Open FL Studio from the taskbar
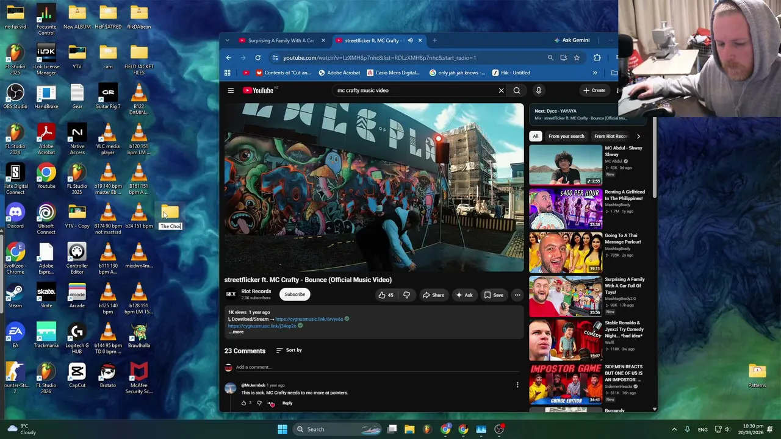Image resolution: width=781 pixels, height=439 pixels. (x=427, y=429)
